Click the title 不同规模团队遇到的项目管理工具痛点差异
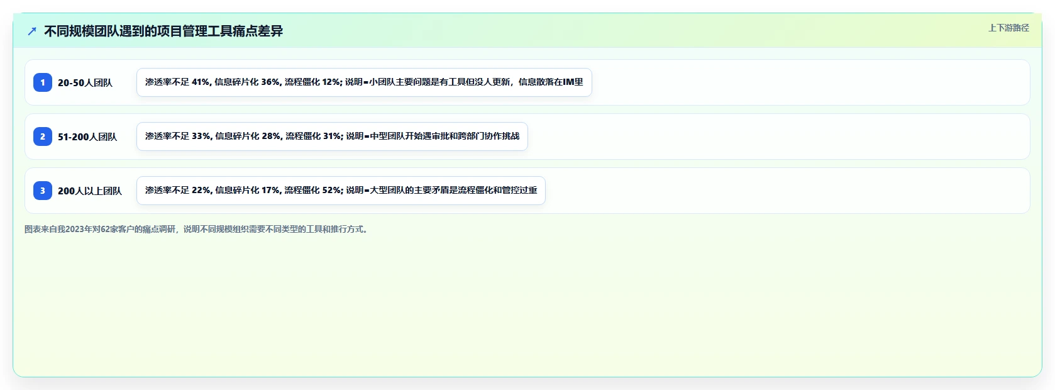This screenshot has width=1055, height=390. pos(163,31)
